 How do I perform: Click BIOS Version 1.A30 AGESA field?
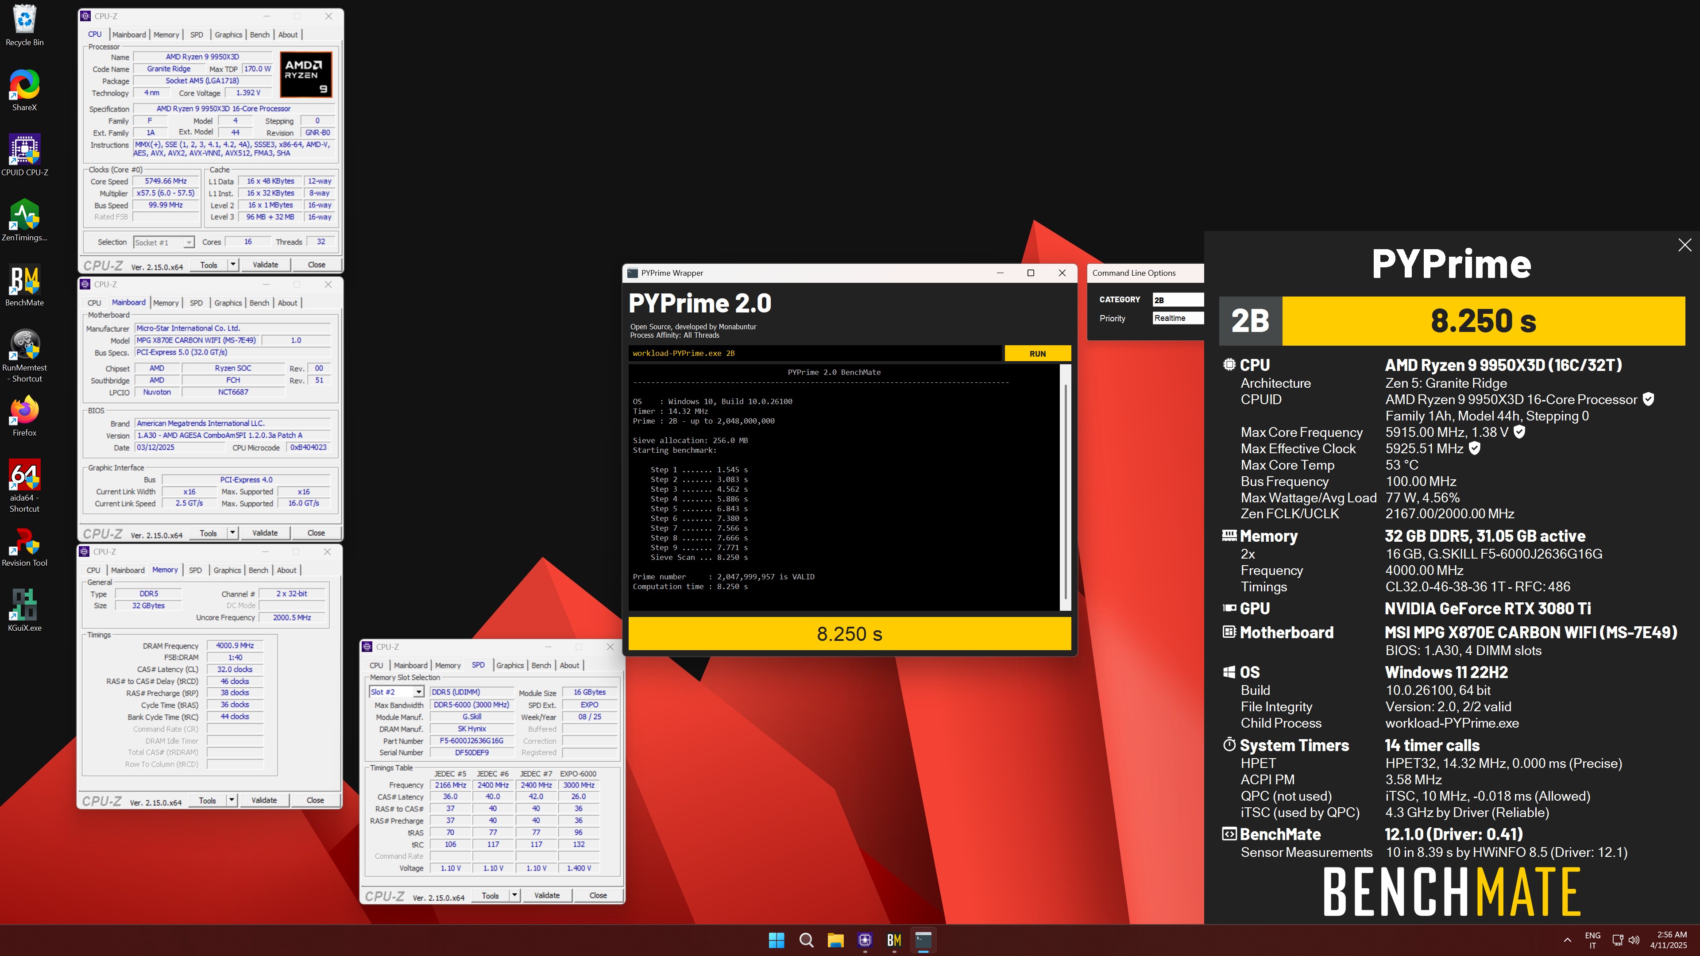point(233,436)
